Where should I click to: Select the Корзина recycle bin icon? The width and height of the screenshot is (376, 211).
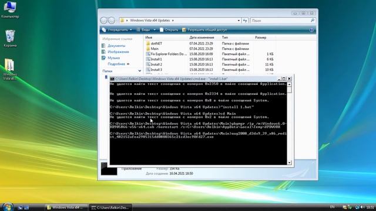[x=10, y=38]
